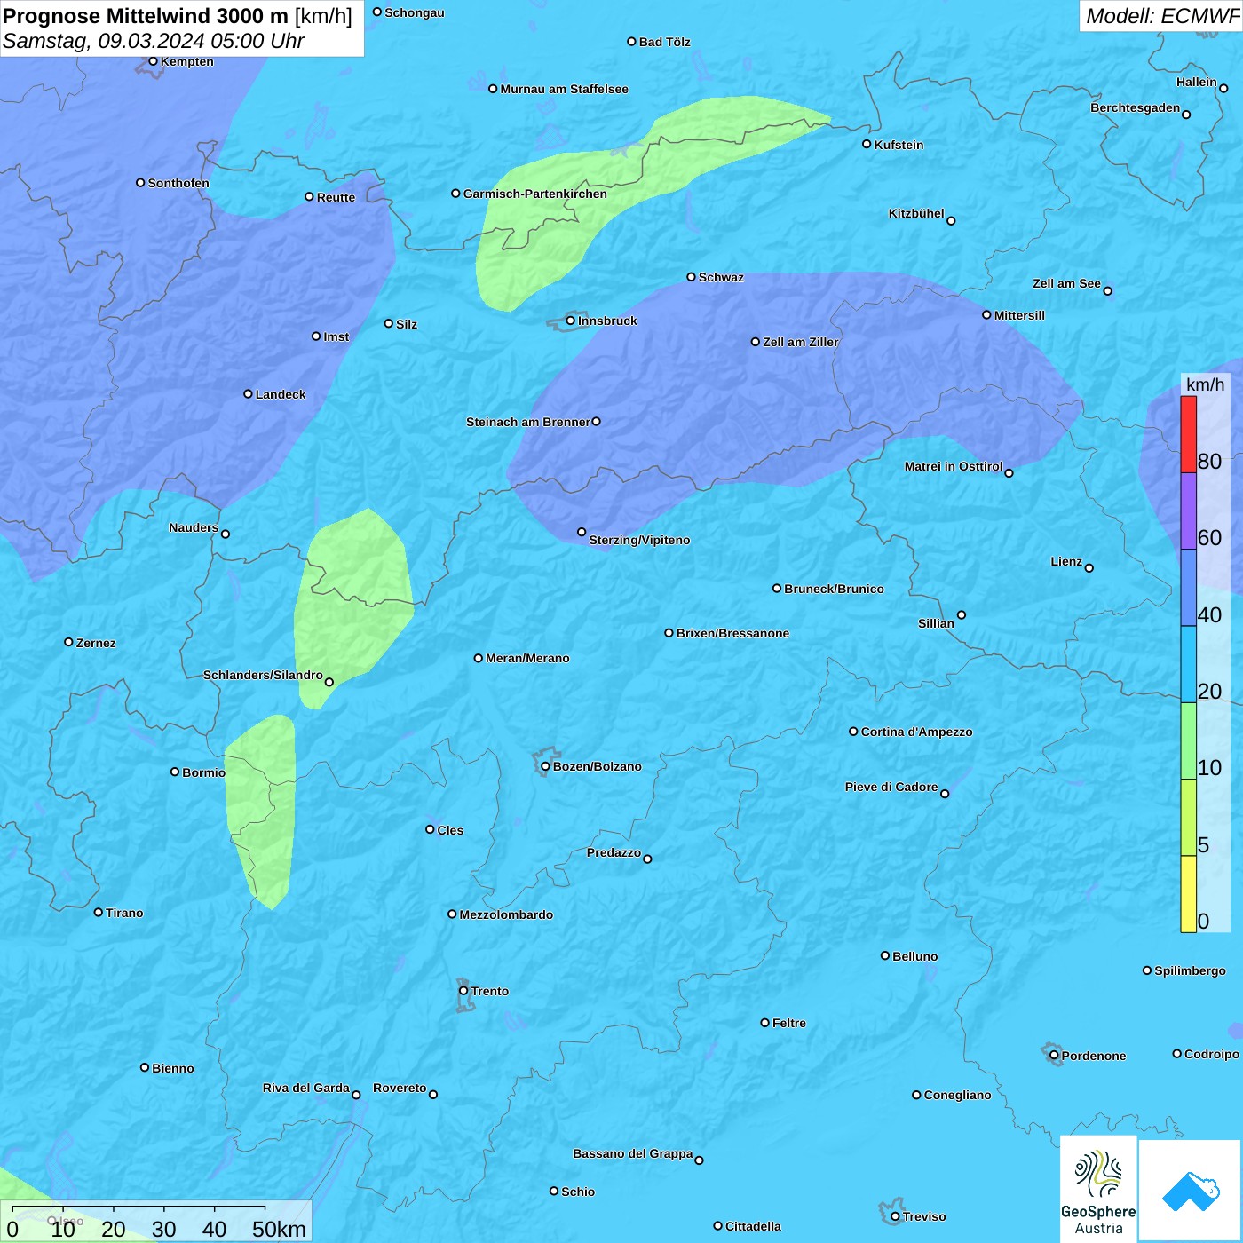Click the 'Rovereto' label
This screenshot has height=1243, width=1243.
click(x=400, y=1088)
